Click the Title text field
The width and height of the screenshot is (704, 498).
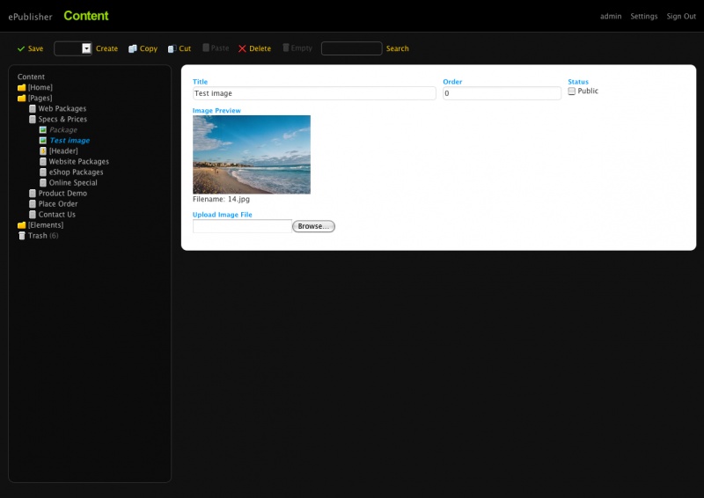[314, 93]
